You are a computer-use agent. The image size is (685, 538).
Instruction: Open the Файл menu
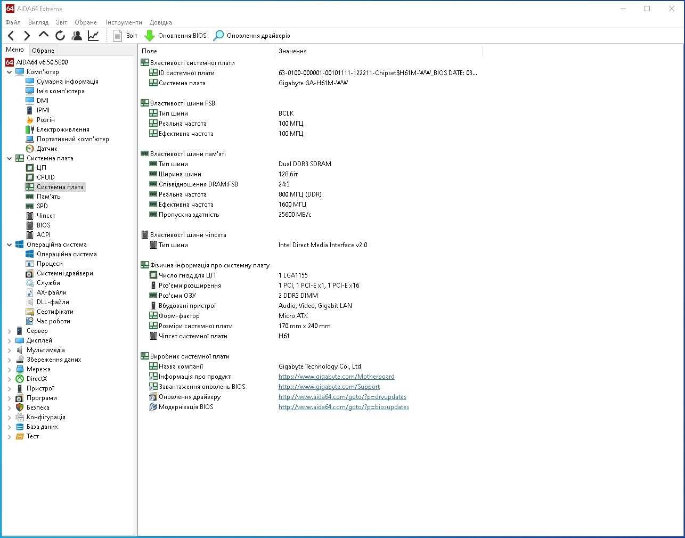tap(13, 22)
